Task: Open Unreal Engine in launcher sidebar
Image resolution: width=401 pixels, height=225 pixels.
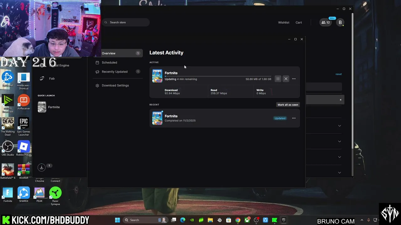Action: (60, 65)
